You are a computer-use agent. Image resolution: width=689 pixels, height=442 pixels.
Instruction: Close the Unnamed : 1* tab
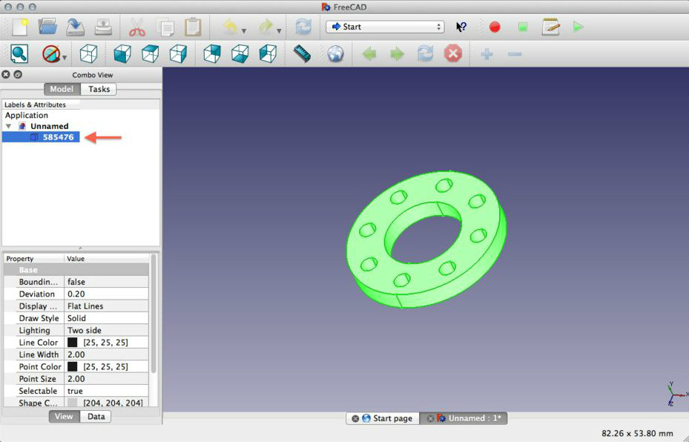(x=431, y=419)
